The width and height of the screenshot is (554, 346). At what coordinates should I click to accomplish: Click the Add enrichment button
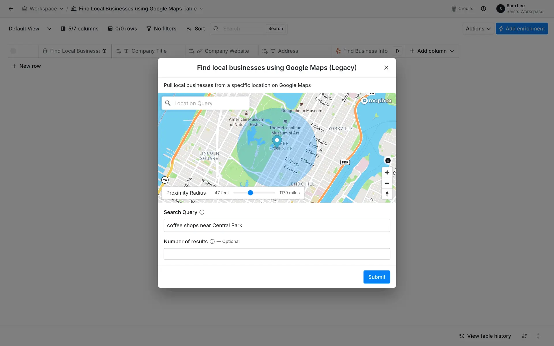tap(522, 29)
